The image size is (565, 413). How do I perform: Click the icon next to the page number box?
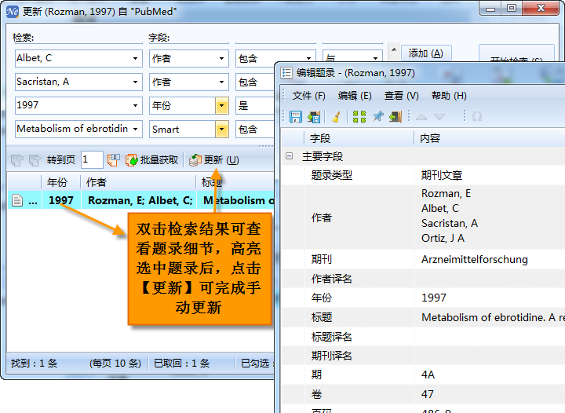(x=113, y=160)
